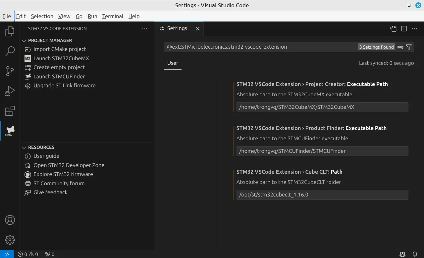This screenshot has height=258, width=424.
Task: Select the Settings editor tab
Action: [x=179, y=29]
